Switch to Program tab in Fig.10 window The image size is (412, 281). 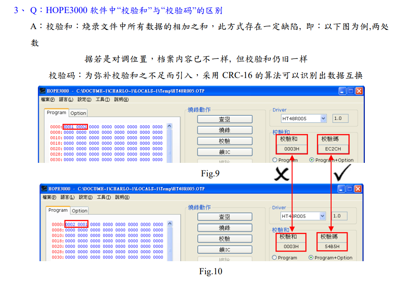(58, 210)
